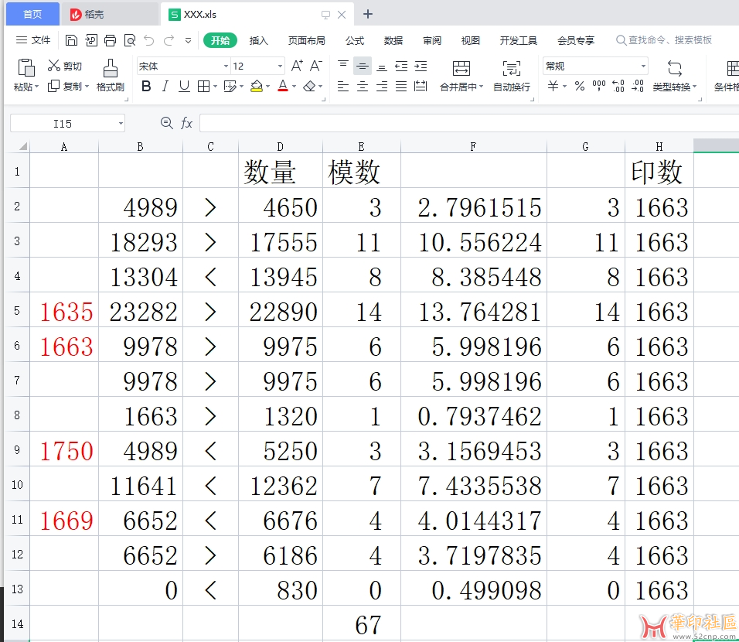This screenshot has width=739, height=642.
Task: Click the zoom magnifier beside fx
Action: pyautogui.click(x=166, y=123)
